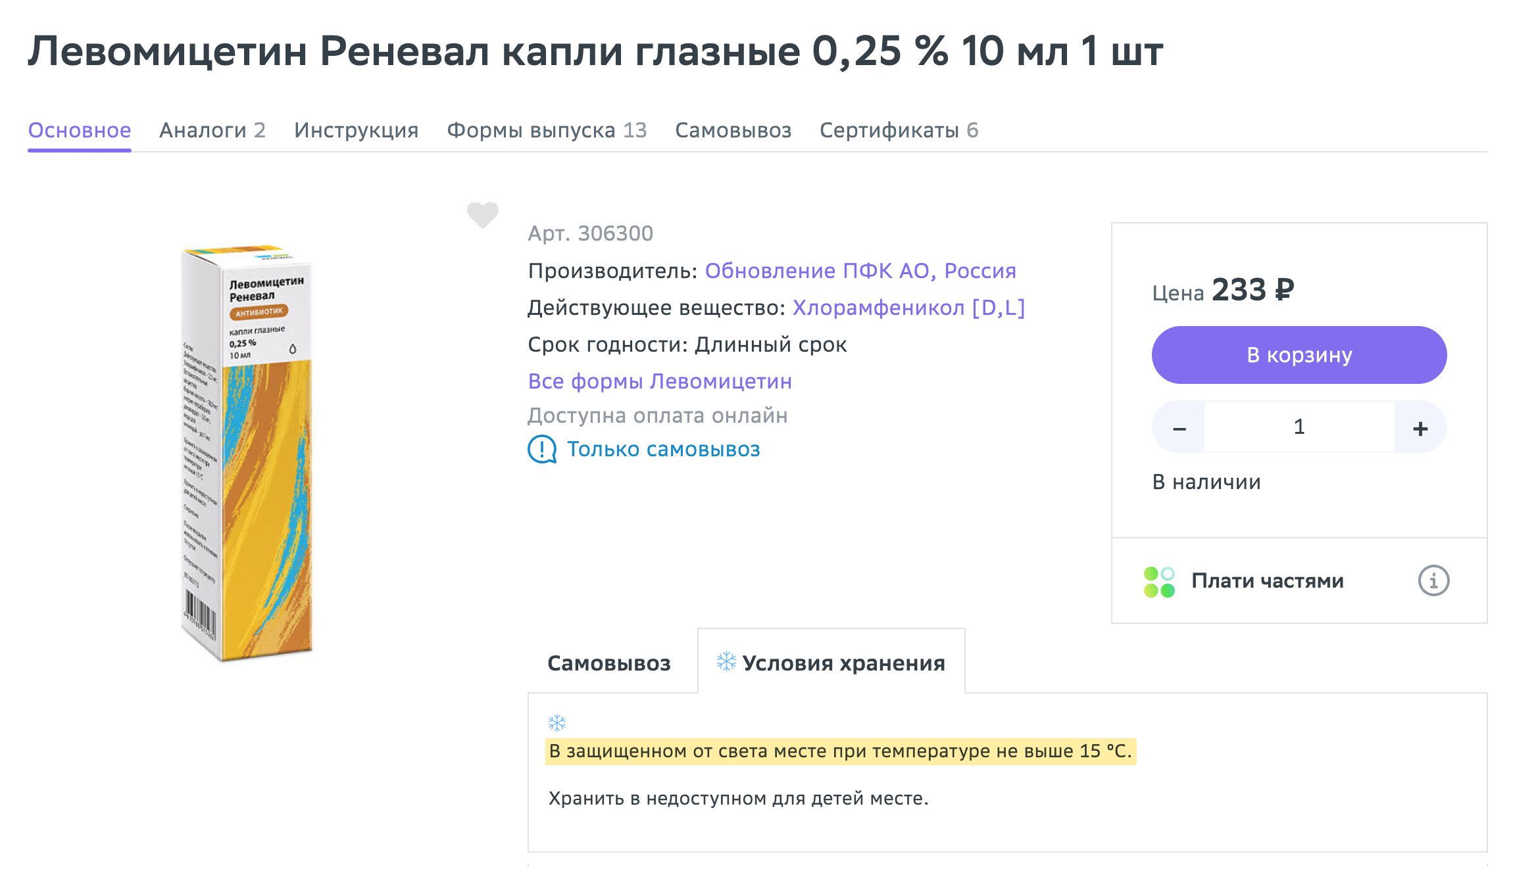Click Доступна оплата онлайн text
Image resolution: width=1513 pixels, height=894 pixels.
coord(658,415)
